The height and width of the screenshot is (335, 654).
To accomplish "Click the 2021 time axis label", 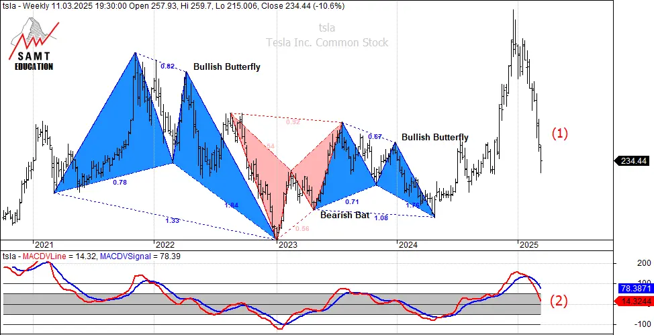I will (43, 245).
